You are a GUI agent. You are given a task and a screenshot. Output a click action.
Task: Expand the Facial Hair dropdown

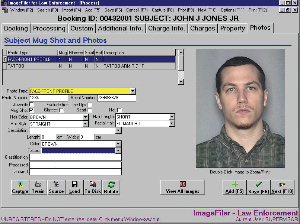(172, 124)
